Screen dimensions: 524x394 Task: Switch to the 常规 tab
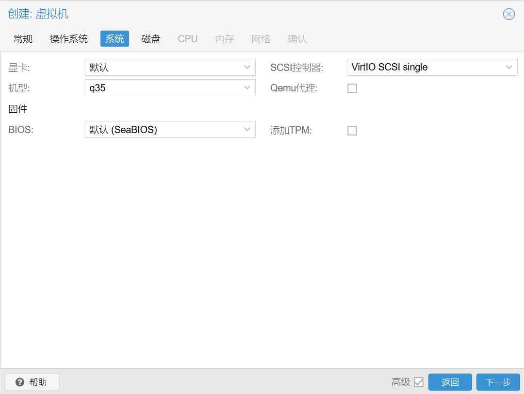23,39
